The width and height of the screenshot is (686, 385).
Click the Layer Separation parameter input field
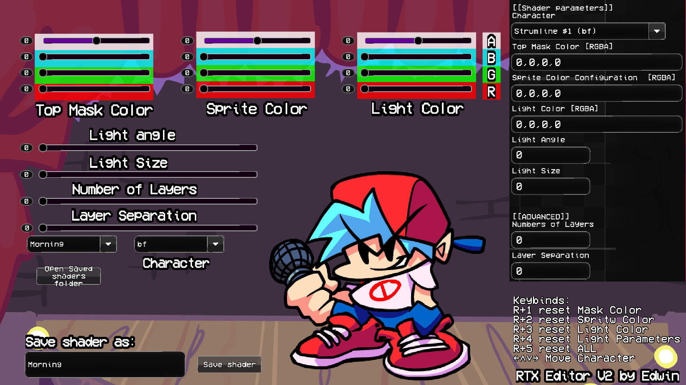tap(551, 271)
